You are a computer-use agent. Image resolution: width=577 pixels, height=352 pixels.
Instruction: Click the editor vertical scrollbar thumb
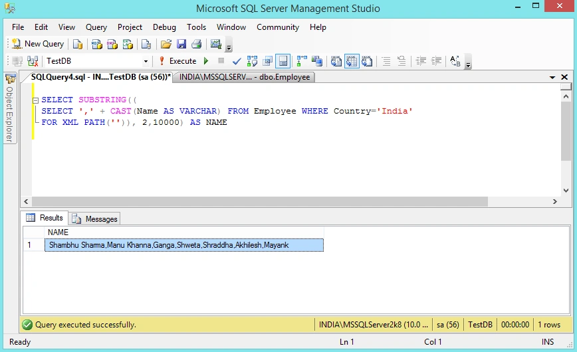click(x=566, y=131)
